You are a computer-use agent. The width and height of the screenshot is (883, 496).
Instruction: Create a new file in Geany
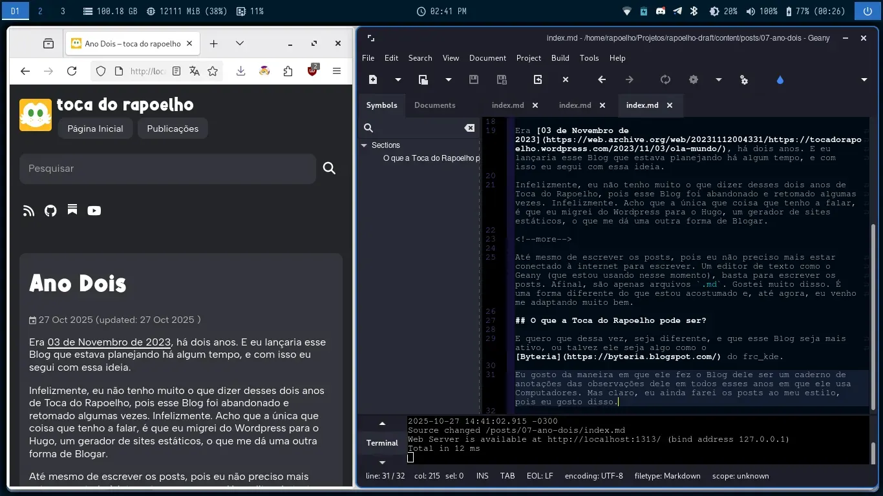click(373, 79)
